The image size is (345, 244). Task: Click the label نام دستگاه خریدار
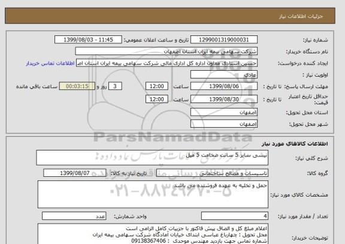[x=307, y=52]
